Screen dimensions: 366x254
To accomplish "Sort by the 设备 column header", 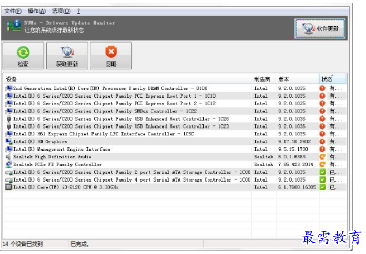I will [x=127, y=79].
